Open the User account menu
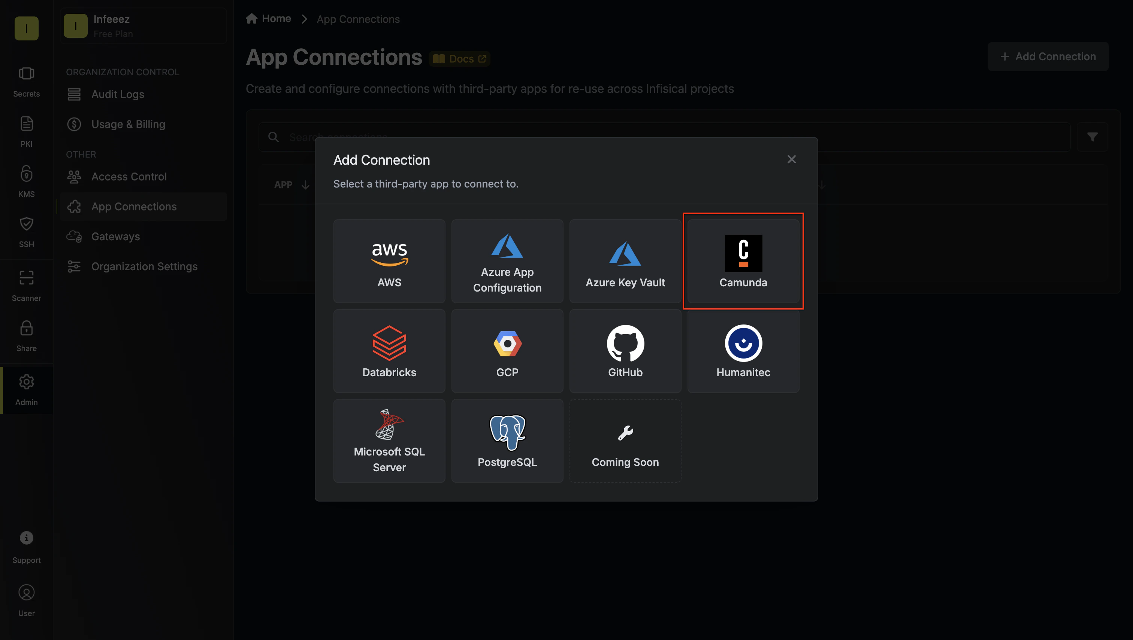The width and height of the screenshot is (1133, 640). (x=26, y=600)
